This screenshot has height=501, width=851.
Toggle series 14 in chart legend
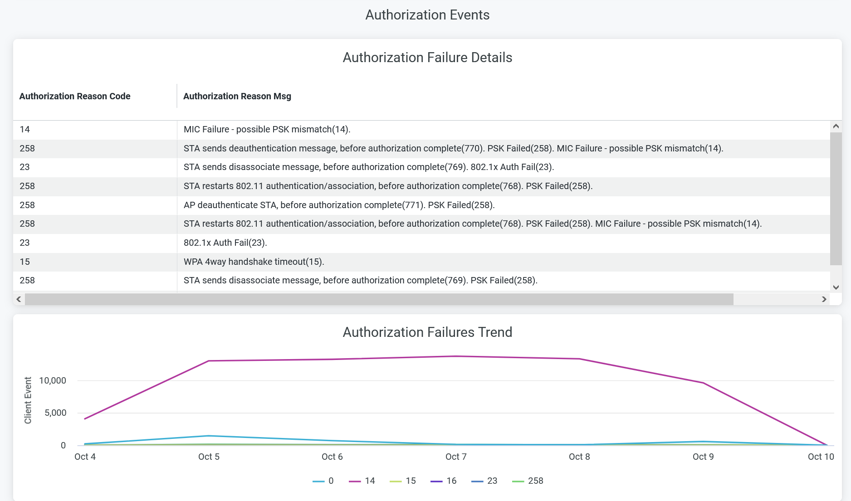362,481
